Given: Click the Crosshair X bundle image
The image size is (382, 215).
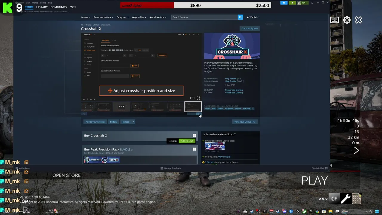Looking at the screenshot, I should click(102, 160).
